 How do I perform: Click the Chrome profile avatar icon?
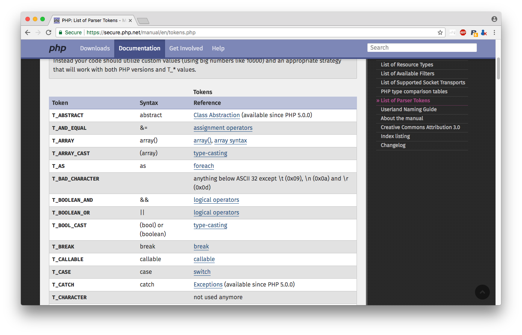(x=494, y=19)
